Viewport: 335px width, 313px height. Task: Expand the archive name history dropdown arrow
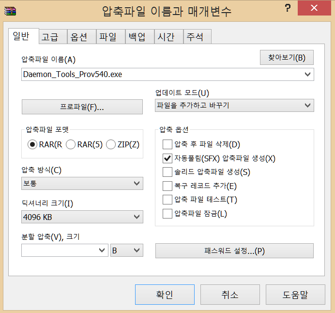(x=308, y=75)
